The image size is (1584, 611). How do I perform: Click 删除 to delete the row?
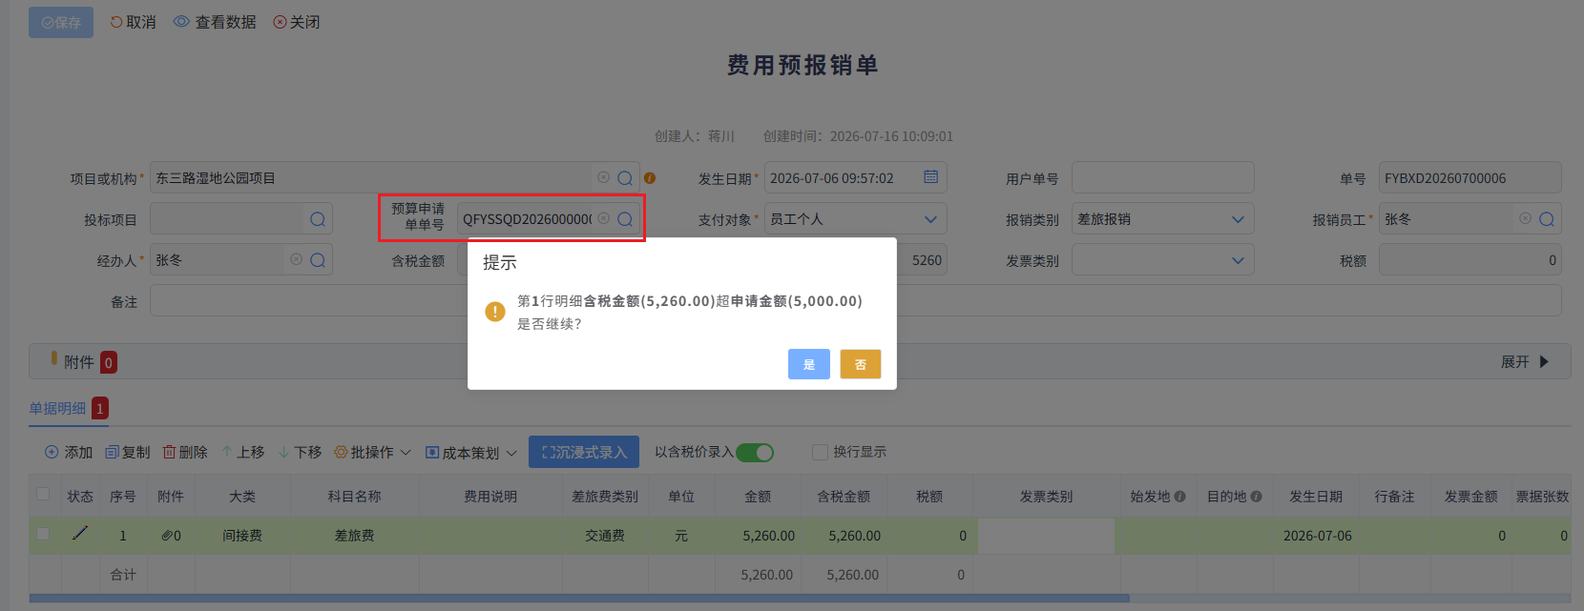[x=185, y=452]
